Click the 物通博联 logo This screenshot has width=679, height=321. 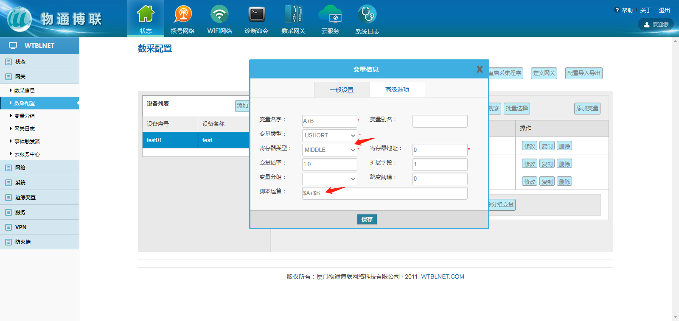(x=55, y=19)
